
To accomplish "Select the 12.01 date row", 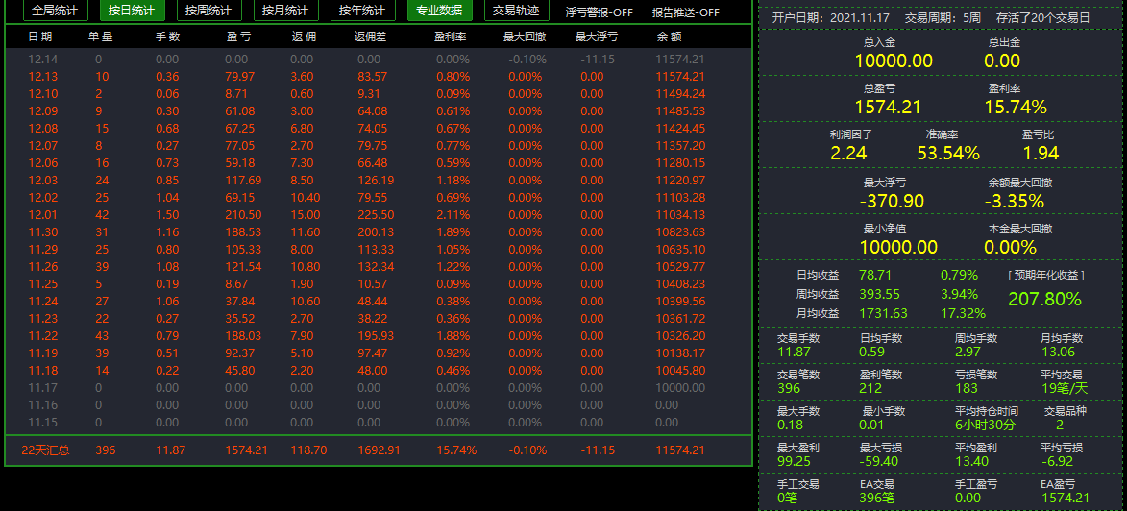I will [x=378, y=214].
